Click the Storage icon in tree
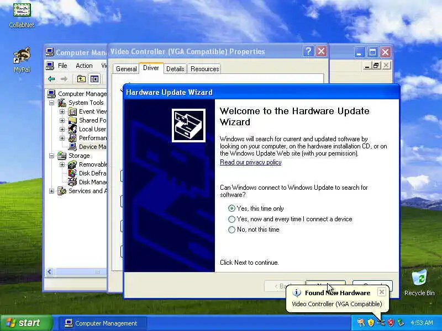The height and width of the screenshot is (331, 442). coord(62,156)
